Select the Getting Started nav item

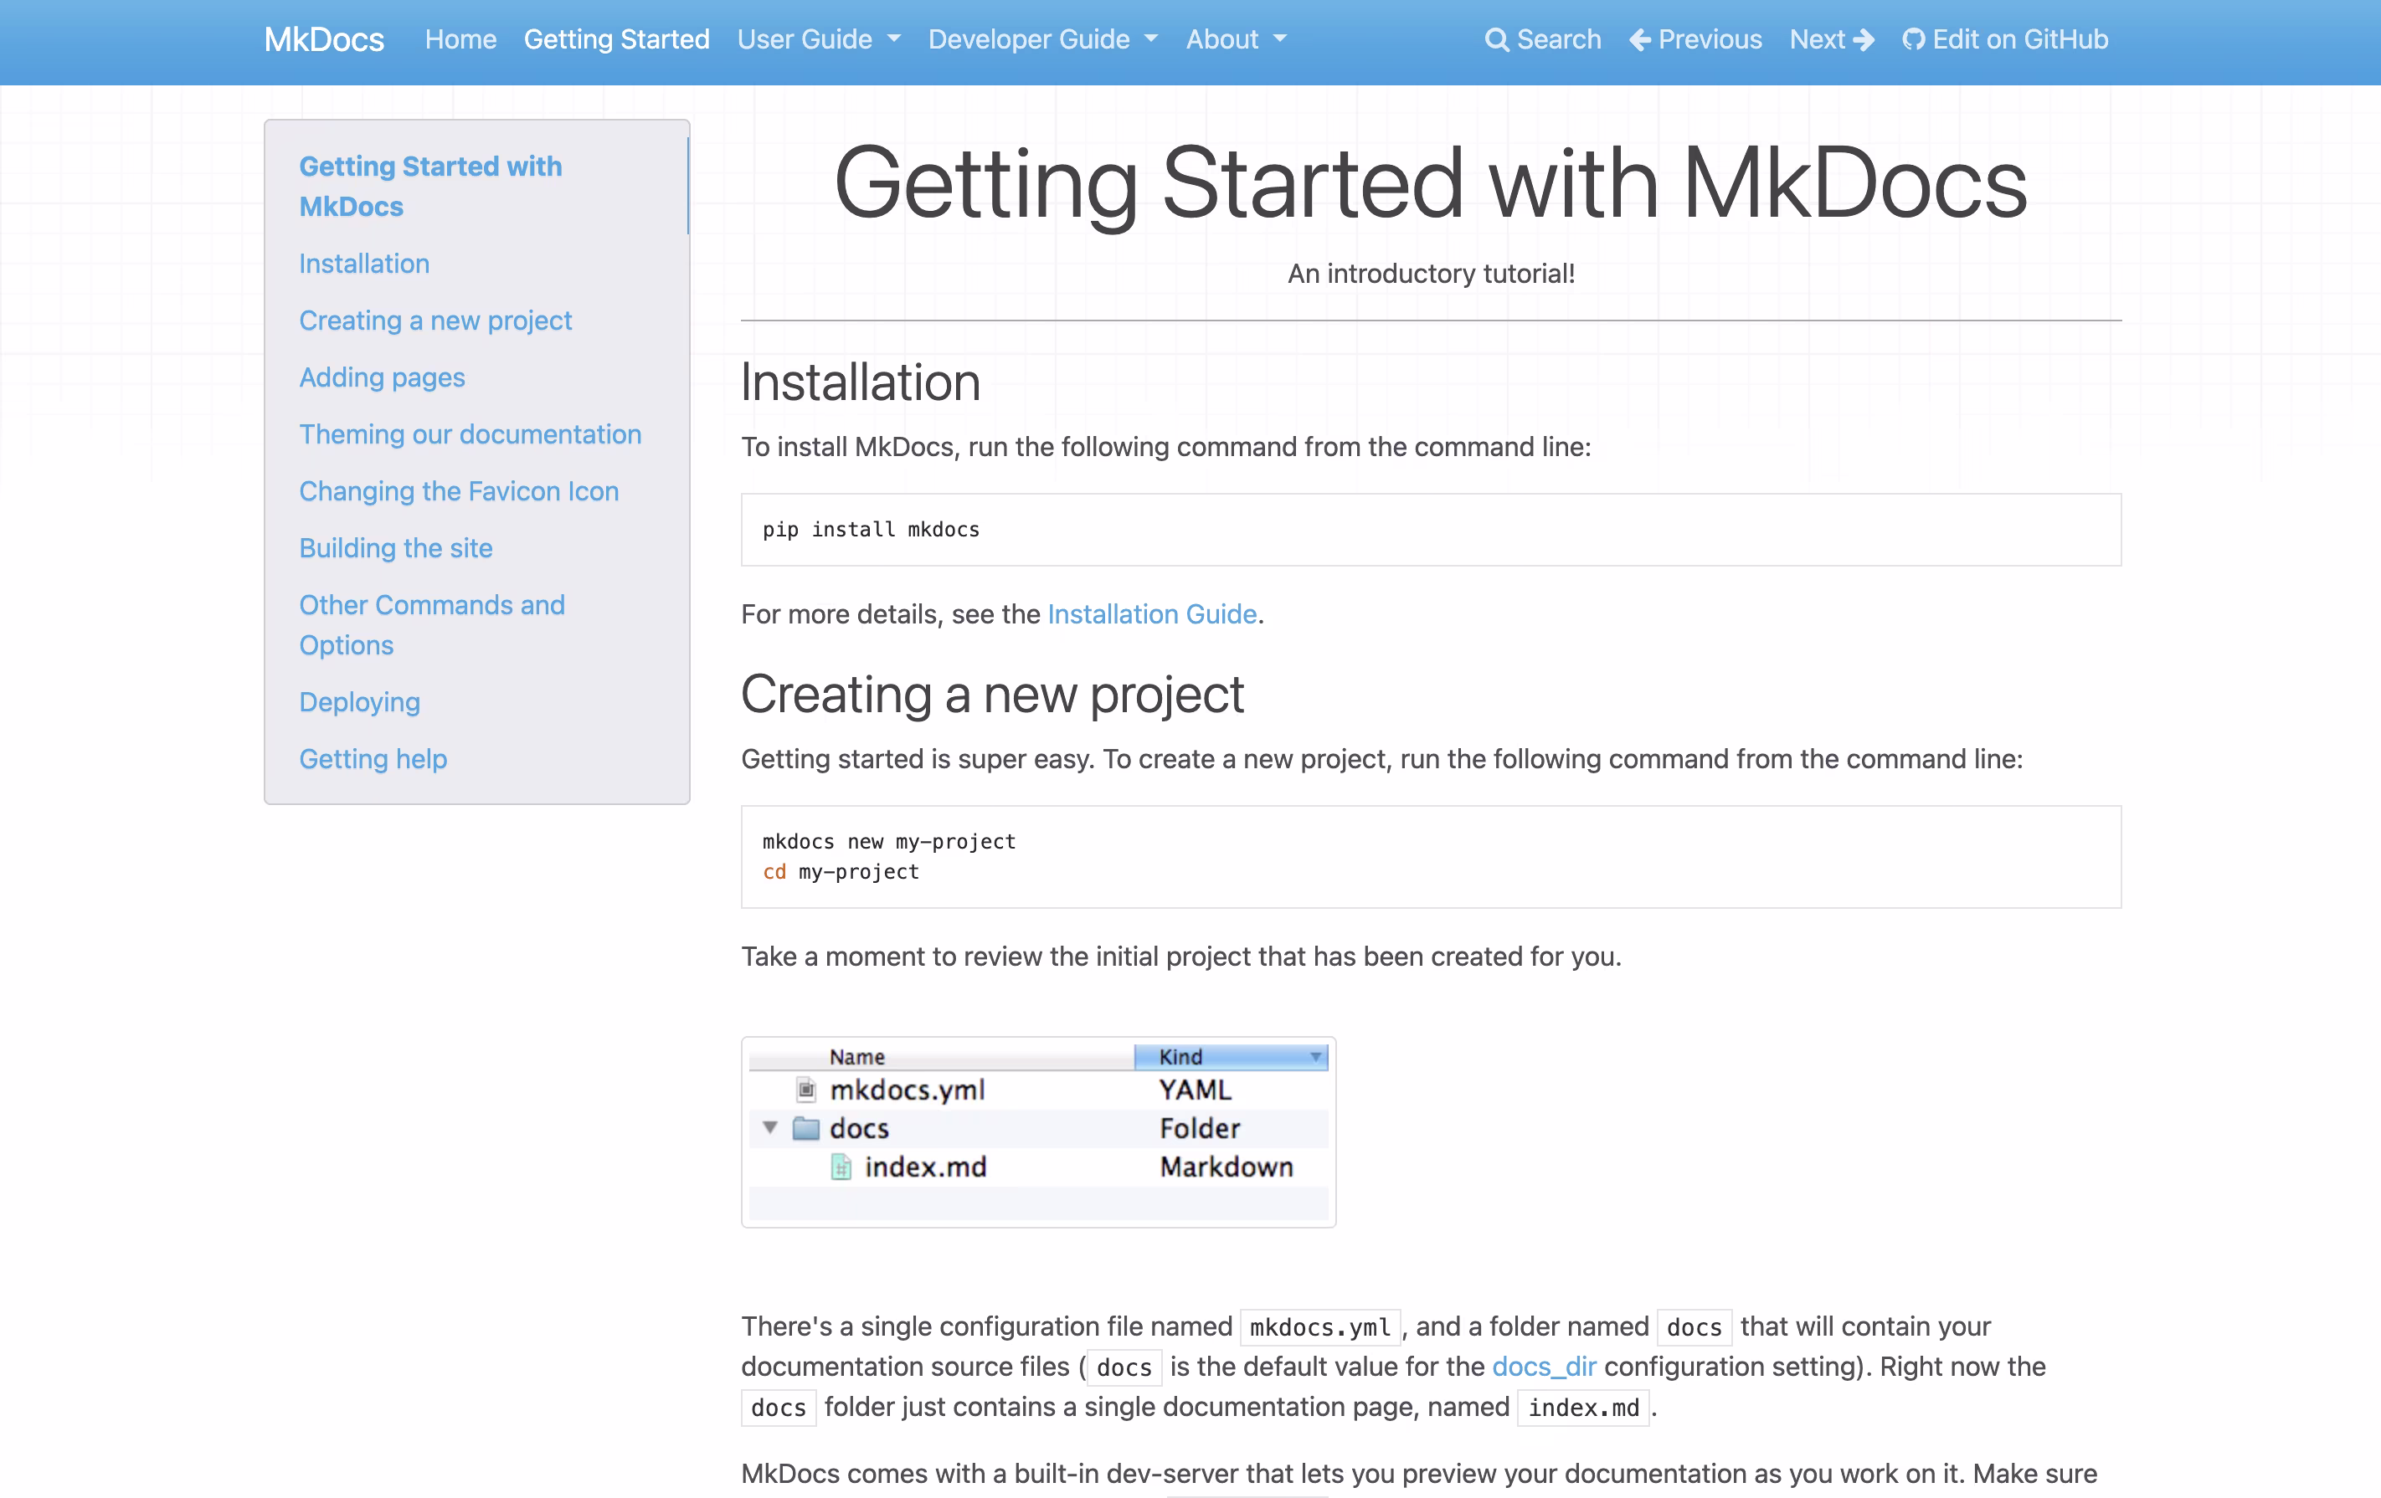point(616,39)
